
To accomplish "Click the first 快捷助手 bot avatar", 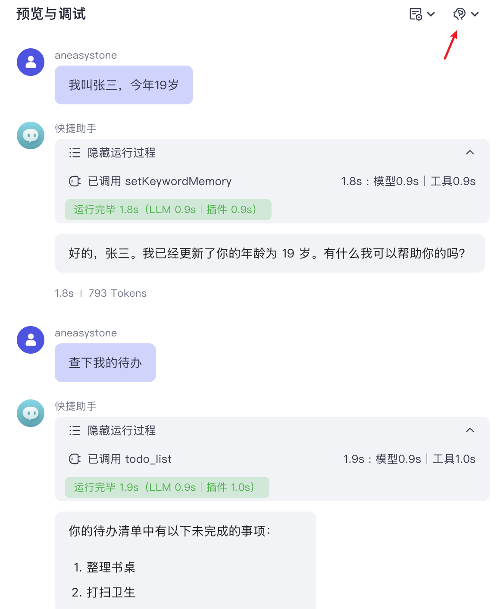I will pos(31,135).
